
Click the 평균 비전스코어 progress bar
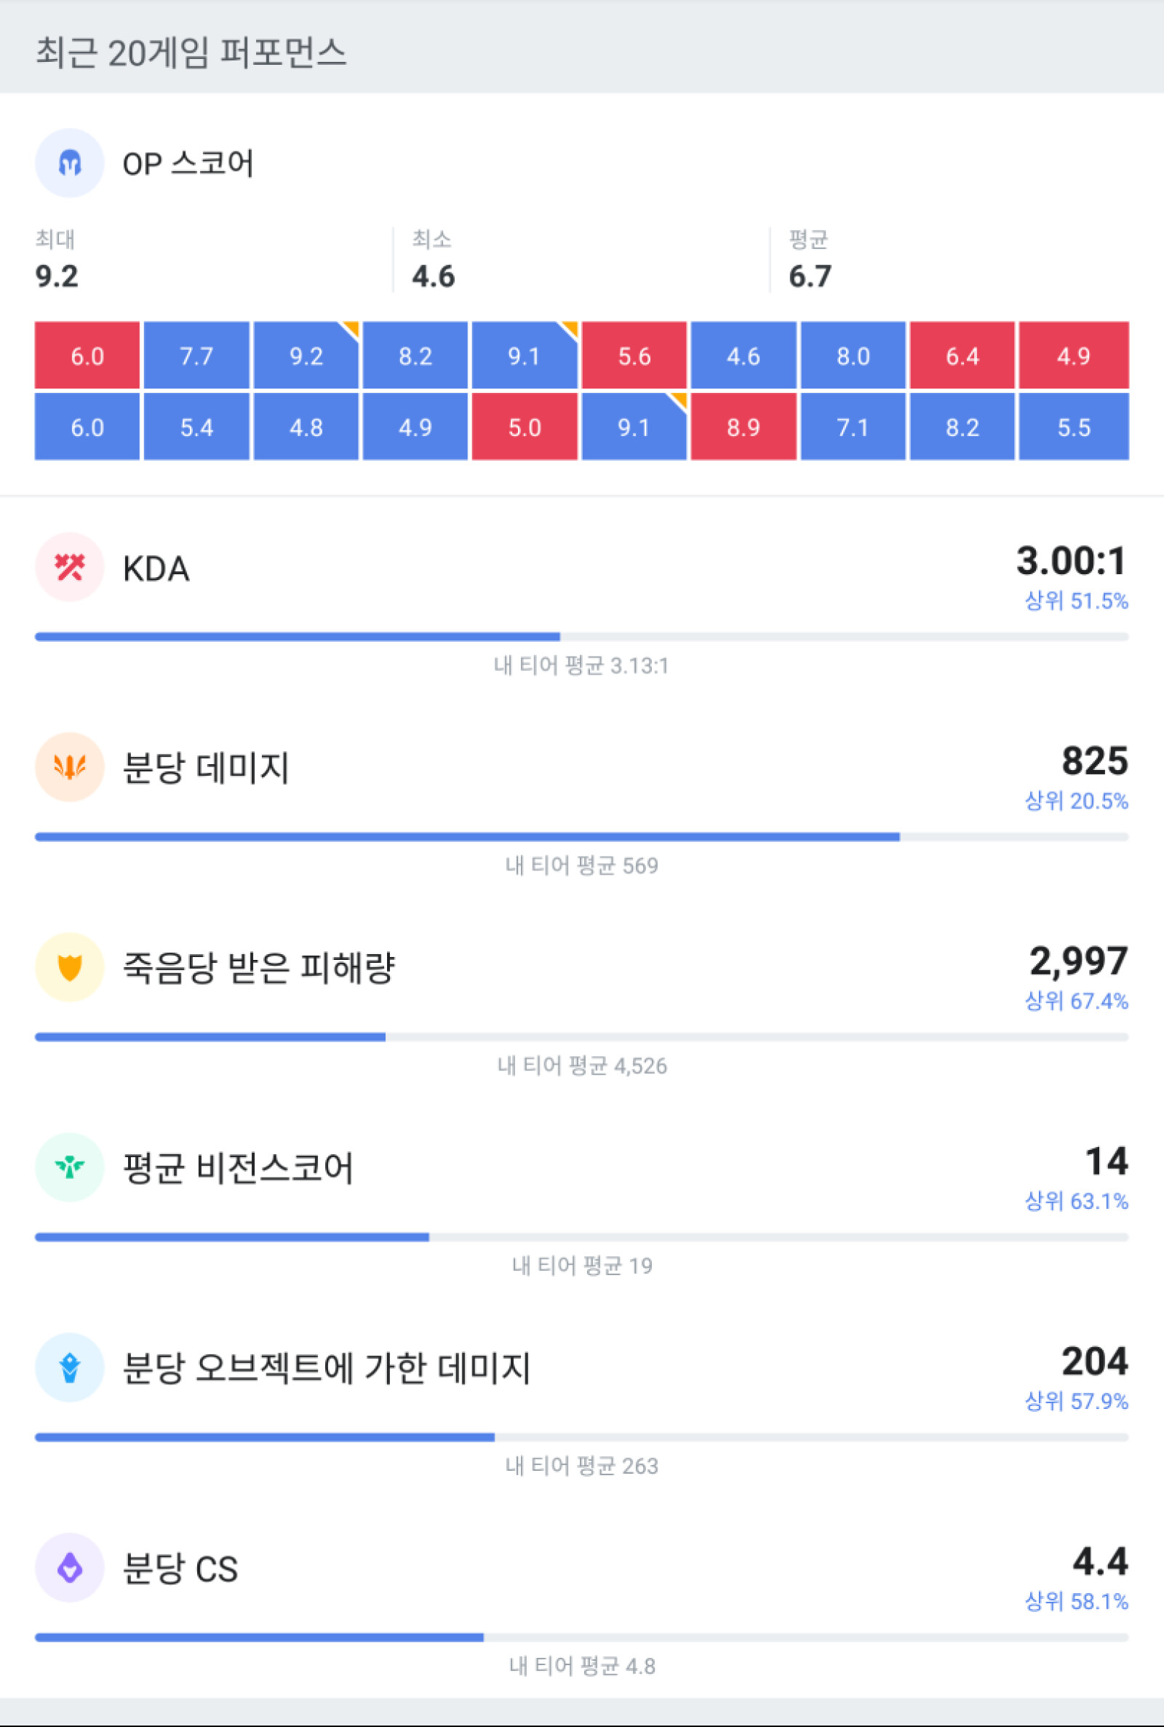click(x=581, y=1237)
